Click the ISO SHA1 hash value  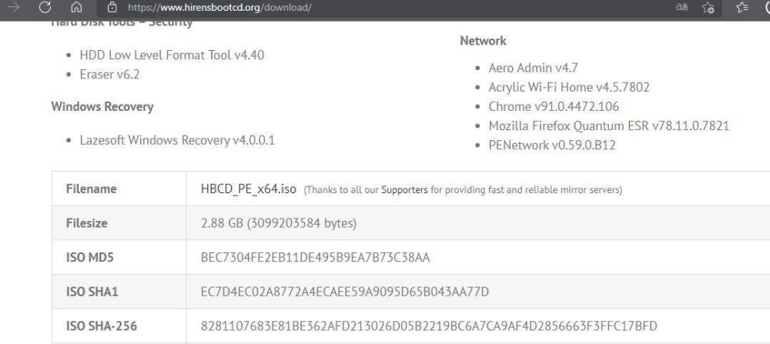click(x=344, y=291)
